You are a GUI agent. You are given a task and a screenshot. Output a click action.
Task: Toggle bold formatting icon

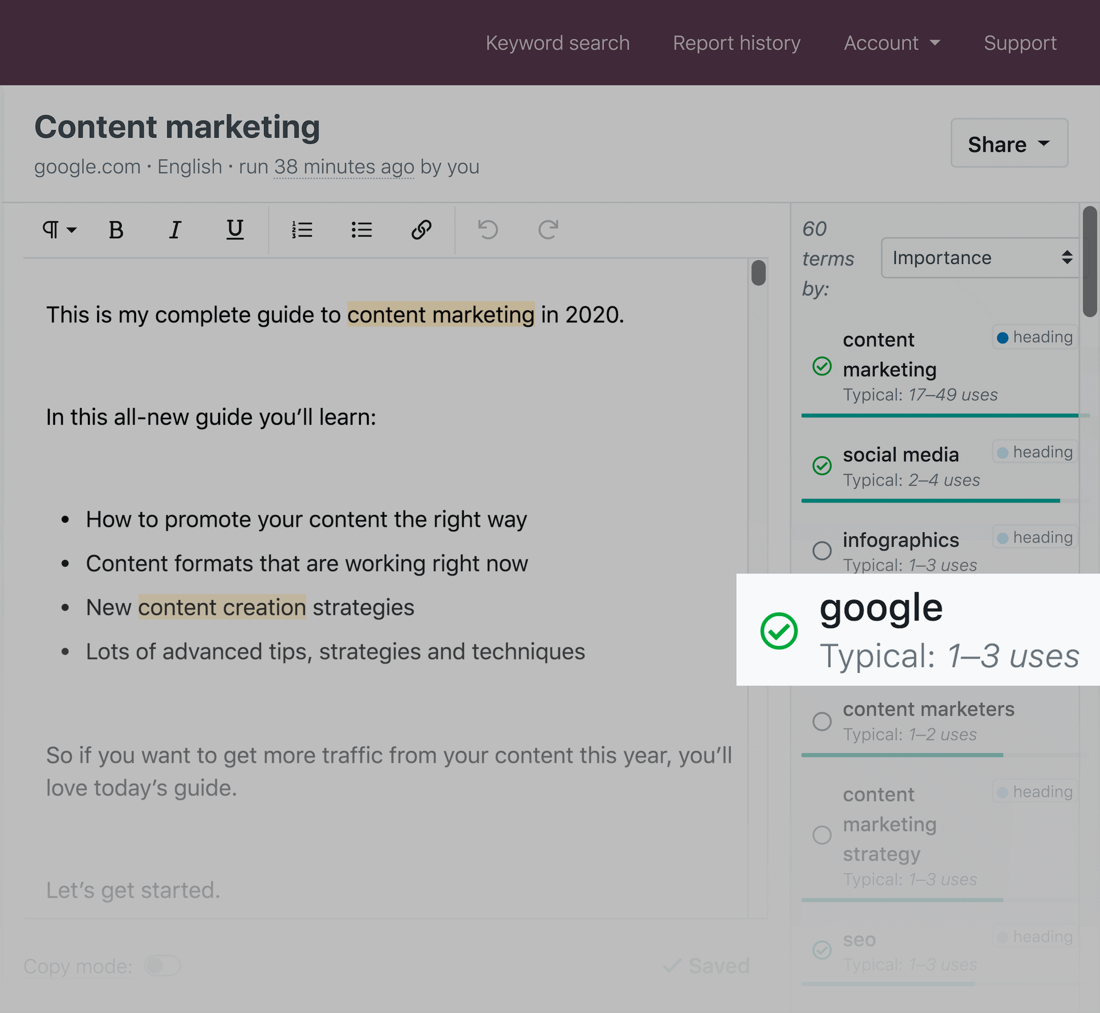[115, 230]
